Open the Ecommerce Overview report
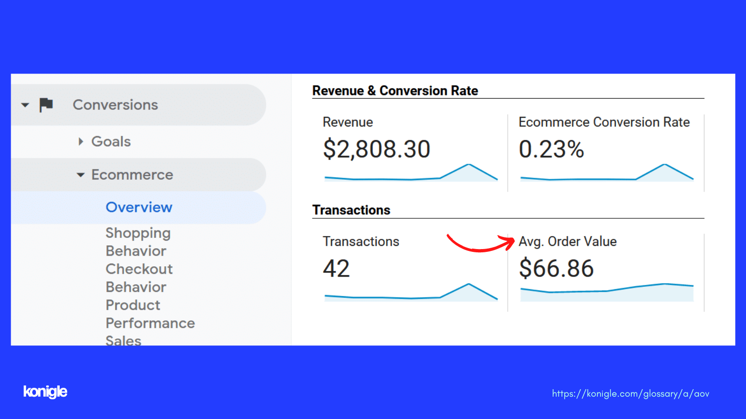 139,207
